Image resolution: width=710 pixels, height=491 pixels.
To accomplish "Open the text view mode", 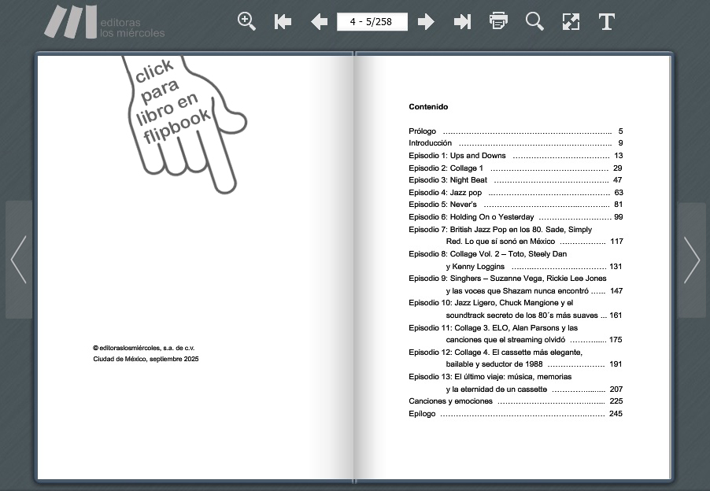I will [x=606, y=22].
